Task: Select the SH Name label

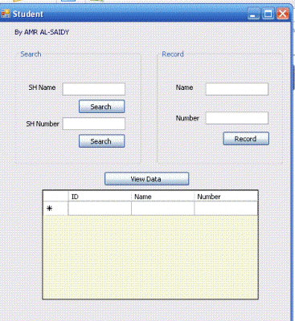Action: (42, 87)
